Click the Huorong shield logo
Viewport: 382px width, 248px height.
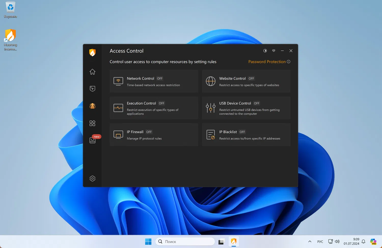[92, 52]
